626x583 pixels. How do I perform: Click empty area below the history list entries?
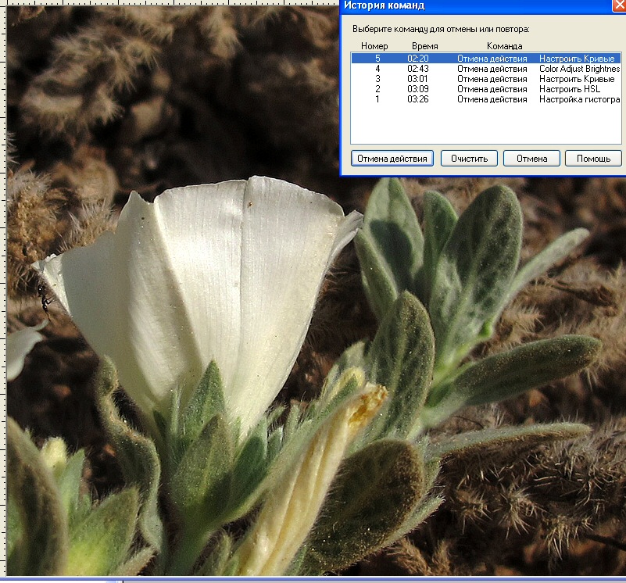tap(485, 125)
